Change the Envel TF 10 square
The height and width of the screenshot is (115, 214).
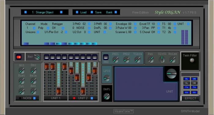159,24
